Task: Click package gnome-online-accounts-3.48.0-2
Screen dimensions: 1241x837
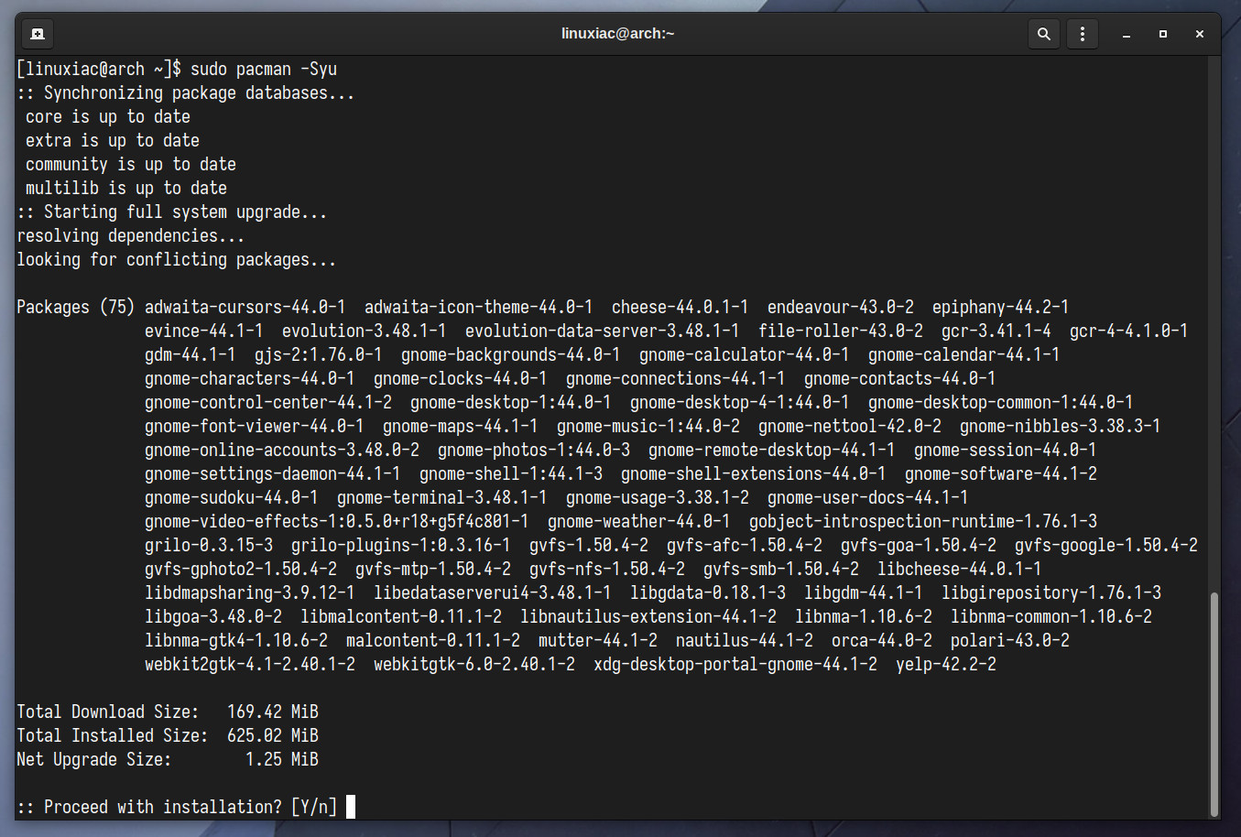Action: (282, 451)
